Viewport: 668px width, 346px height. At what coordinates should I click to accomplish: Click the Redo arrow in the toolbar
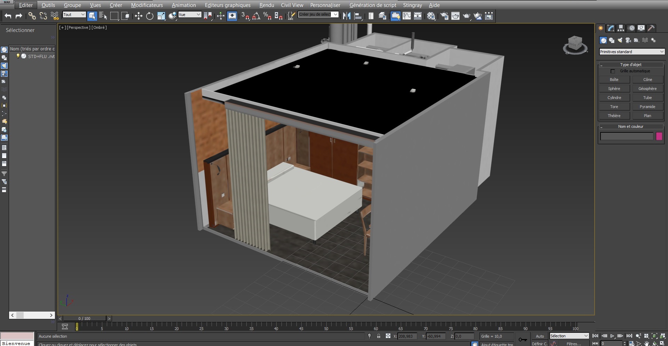(x=19, y=16)
